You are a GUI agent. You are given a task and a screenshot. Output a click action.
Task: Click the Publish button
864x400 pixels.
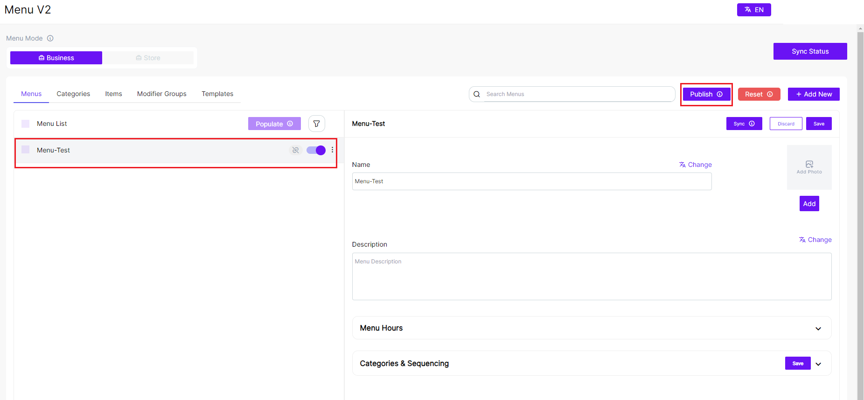click(706, 94)
